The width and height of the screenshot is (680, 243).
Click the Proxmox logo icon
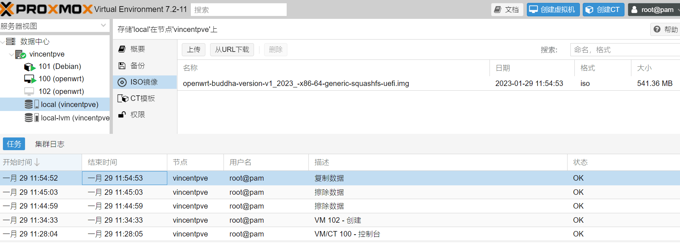tap(7, 9)
